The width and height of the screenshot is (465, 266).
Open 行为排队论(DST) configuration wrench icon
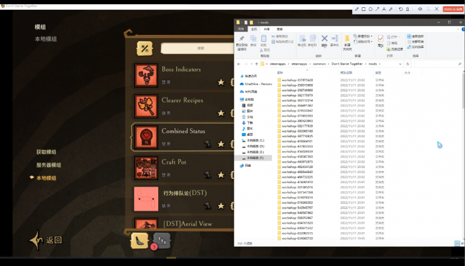pos(208,206)
